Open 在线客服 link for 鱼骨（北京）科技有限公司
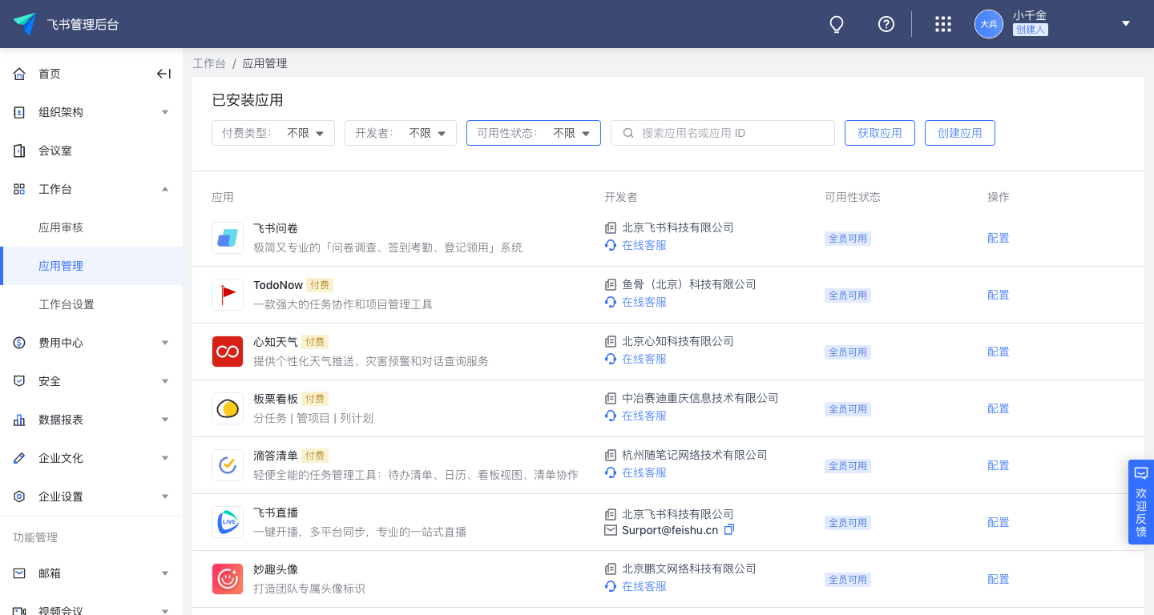The image size is (1154, 615). (x=644, y=302)
